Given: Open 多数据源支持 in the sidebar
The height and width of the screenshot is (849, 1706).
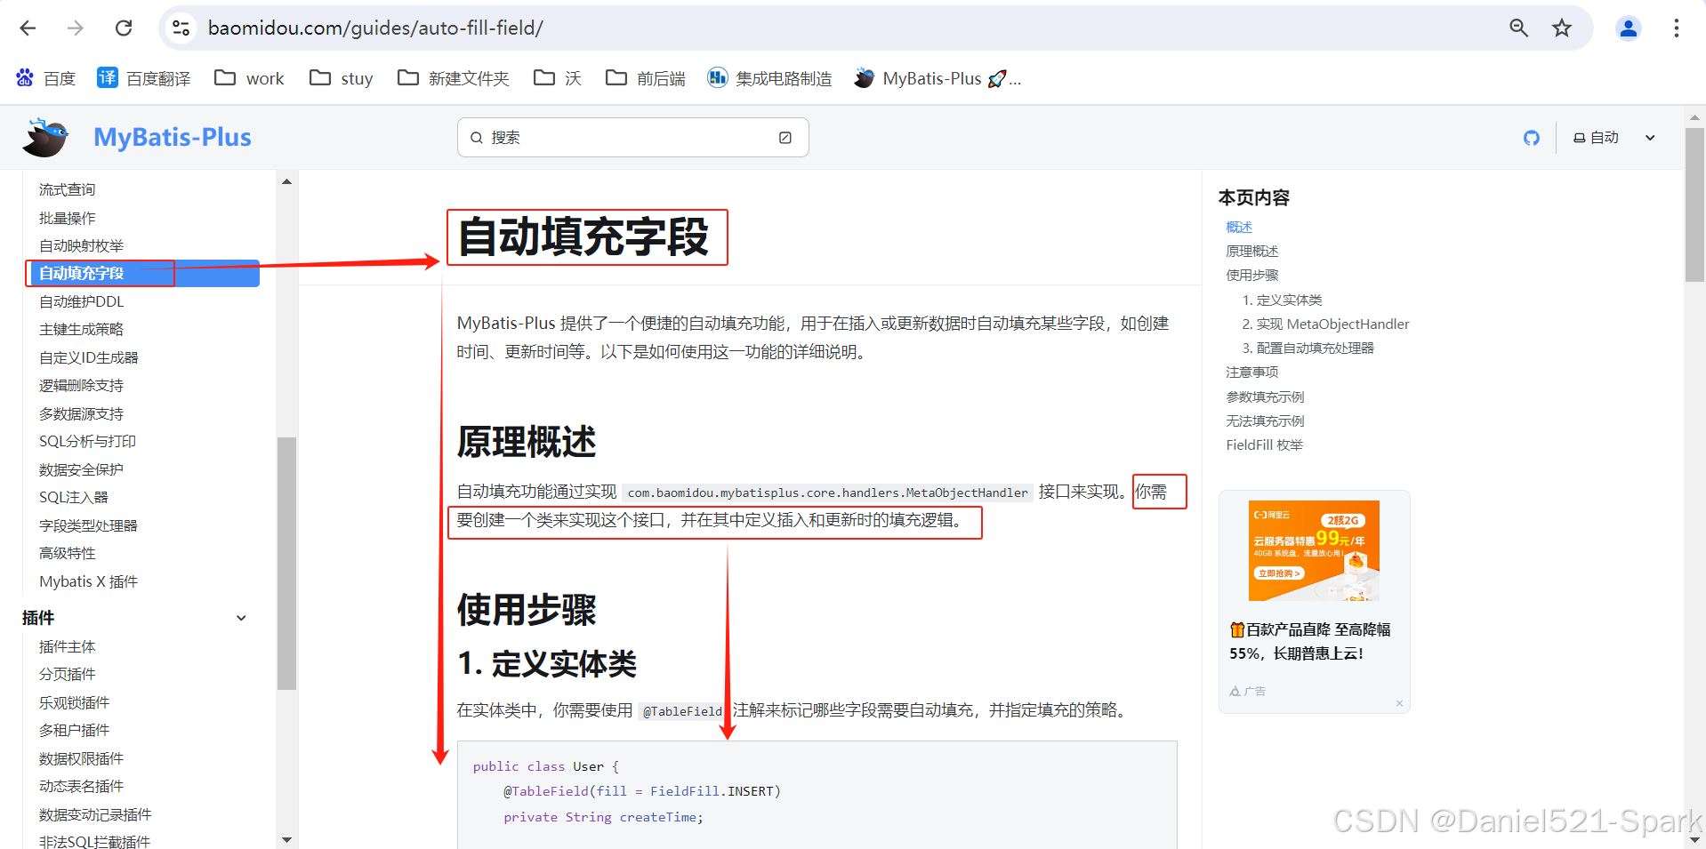Looking at the screenshot, I should tap(82, 413).
